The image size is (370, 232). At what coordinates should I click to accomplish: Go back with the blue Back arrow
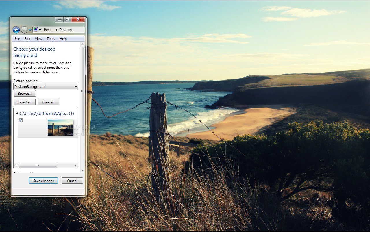16,30
